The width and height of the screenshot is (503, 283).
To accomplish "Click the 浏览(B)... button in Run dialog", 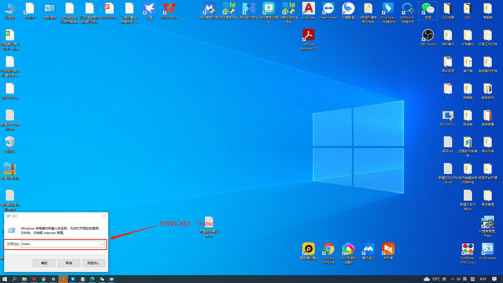I will 94,263.
